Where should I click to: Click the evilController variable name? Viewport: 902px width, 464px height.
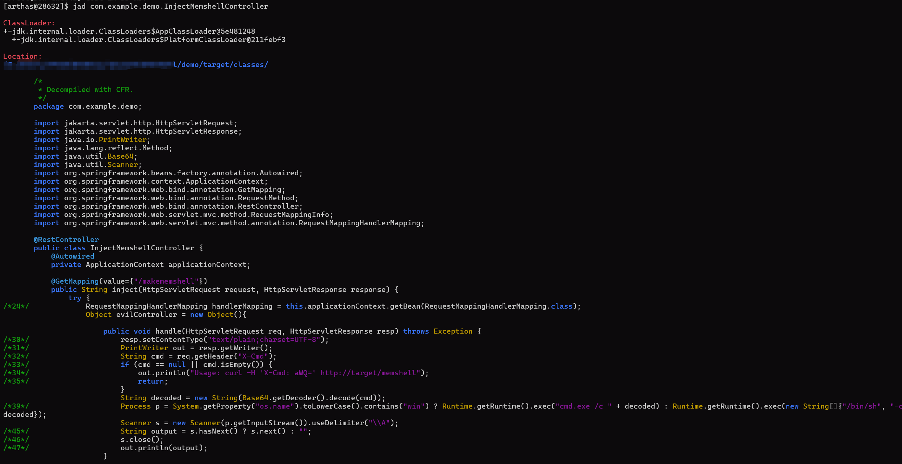146,314
